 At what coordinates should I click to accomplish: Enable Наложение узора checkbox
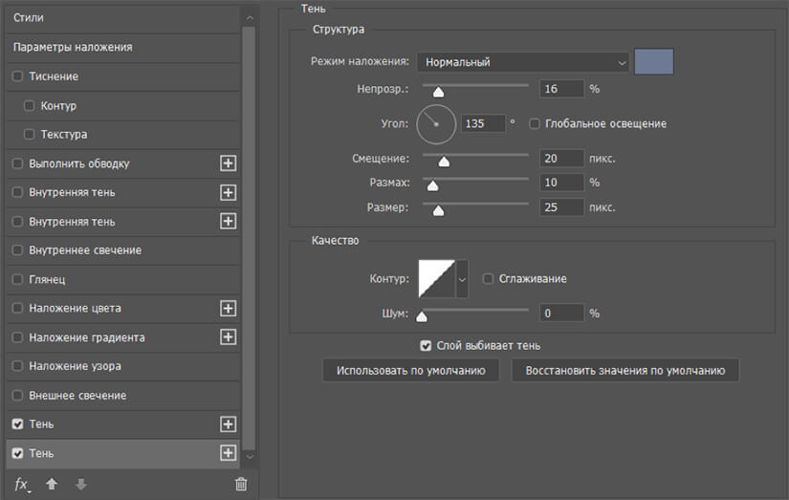(17, 366)
